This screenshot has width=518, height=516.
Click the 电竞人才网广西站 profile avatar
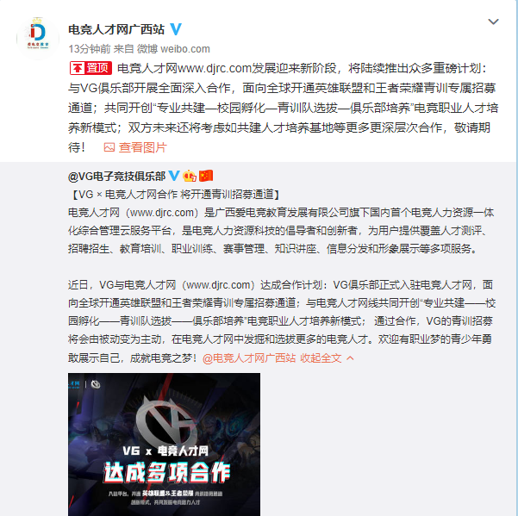[x=38, y=38]
